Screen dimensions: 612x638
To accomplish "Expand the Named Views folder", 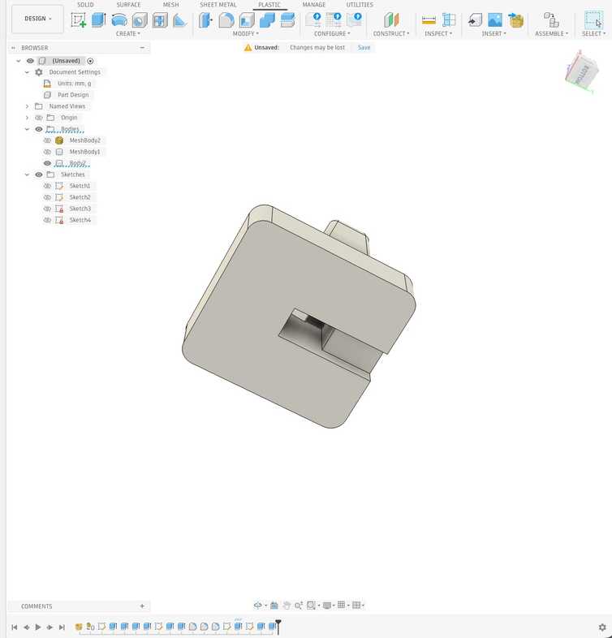I will point(28,106).
